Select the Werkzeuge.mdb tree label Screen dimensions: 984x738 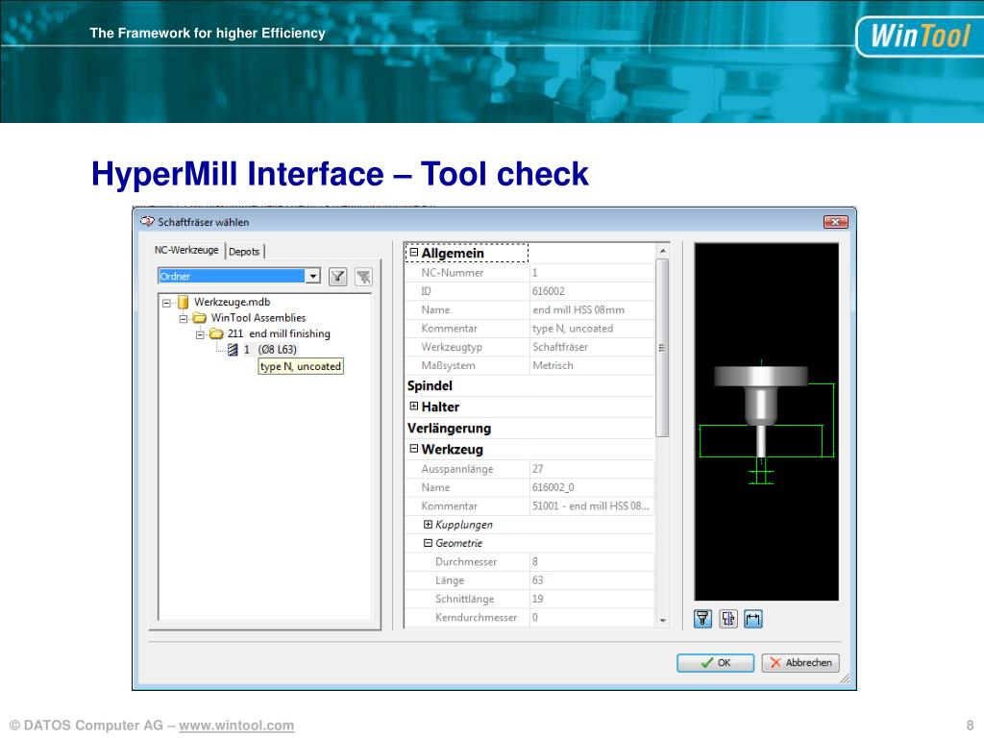click(233, 302)
